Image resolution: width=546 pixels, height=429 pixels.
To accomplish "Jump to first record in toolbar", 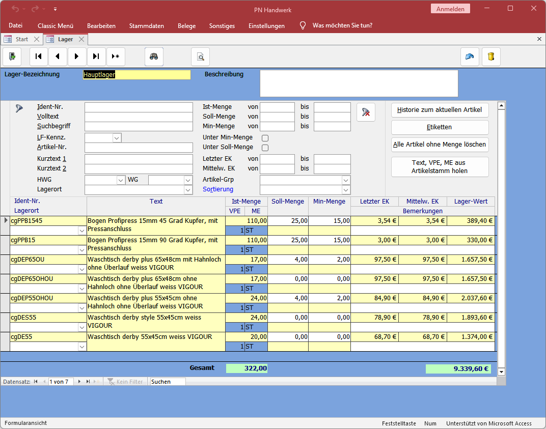I will tap(39, 56).
